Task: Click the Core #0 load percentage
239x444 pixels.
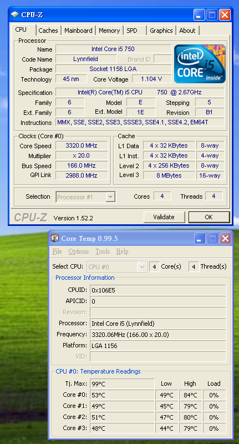Action: tap(215, 395)
